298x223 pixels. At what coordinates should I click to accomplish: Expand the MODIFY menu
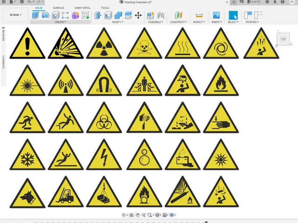(x=118, y=22)
